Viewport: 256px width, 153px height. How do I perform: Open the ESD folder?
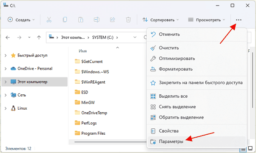pyautogui.click(x=82, y=92)
